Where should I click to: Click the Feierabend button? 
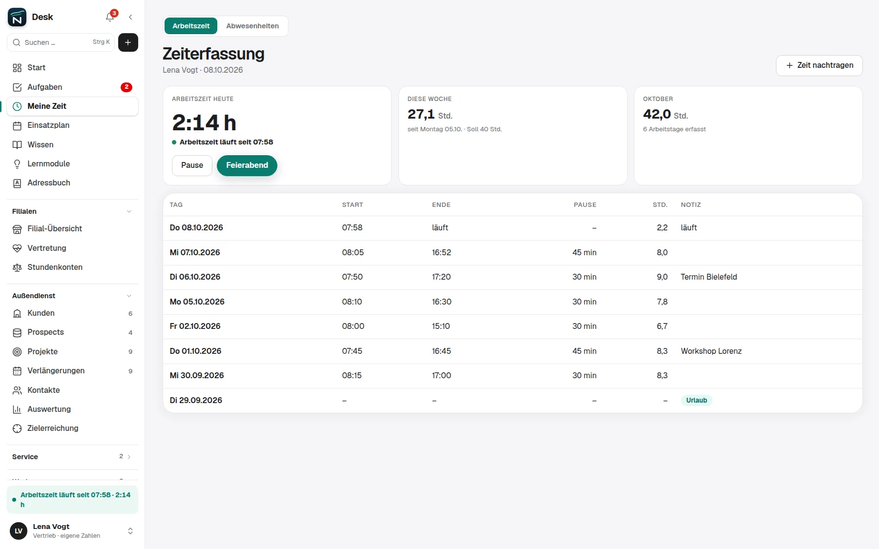click(247, 165)
